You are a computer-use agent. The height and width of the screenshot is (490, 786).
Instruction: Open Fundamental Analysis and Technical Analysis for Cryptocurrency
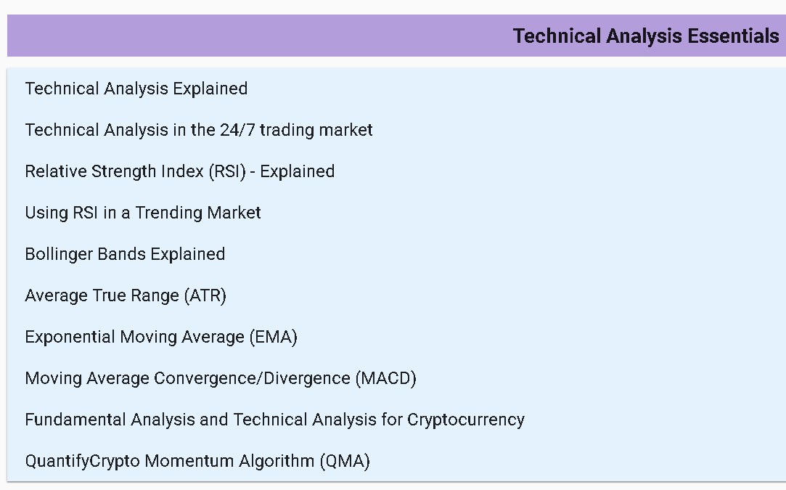(274, 420)
